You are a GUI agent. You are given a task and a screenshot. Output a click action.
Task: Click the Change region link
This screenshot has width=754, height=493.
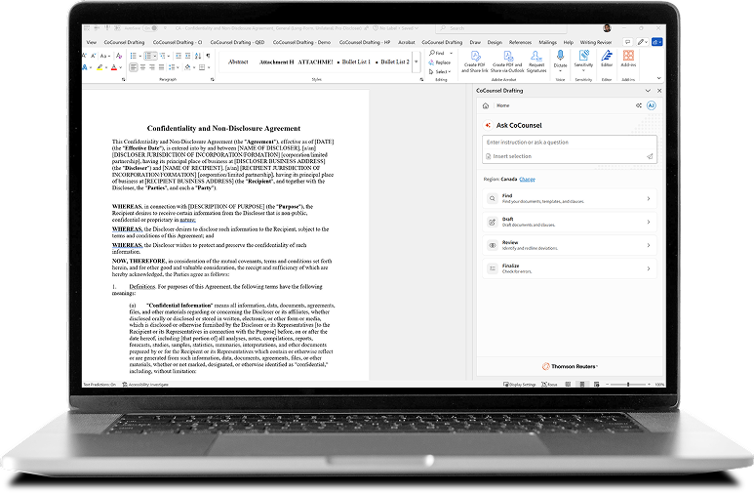pos(527,179)
